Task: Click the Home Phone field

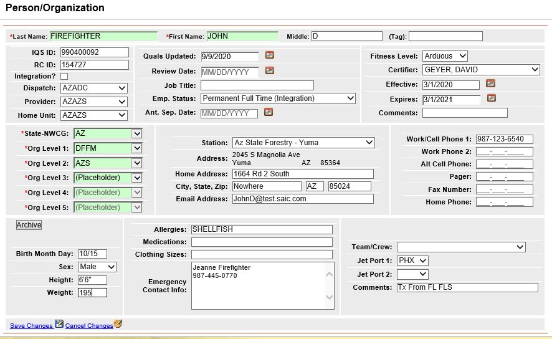Action: [x=505, y=202]
